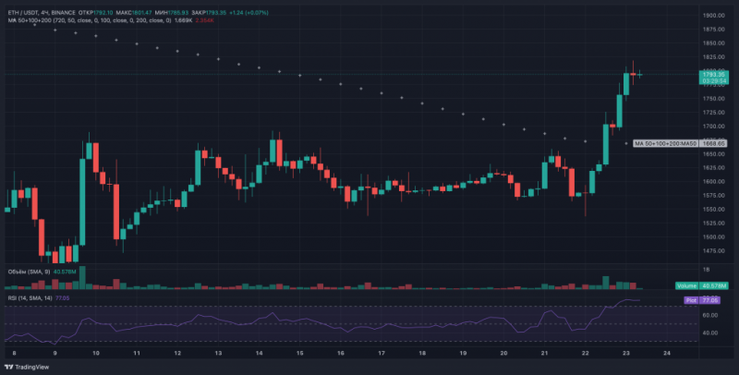Click the 1.669K MA value in the legend

coord(183,20)
